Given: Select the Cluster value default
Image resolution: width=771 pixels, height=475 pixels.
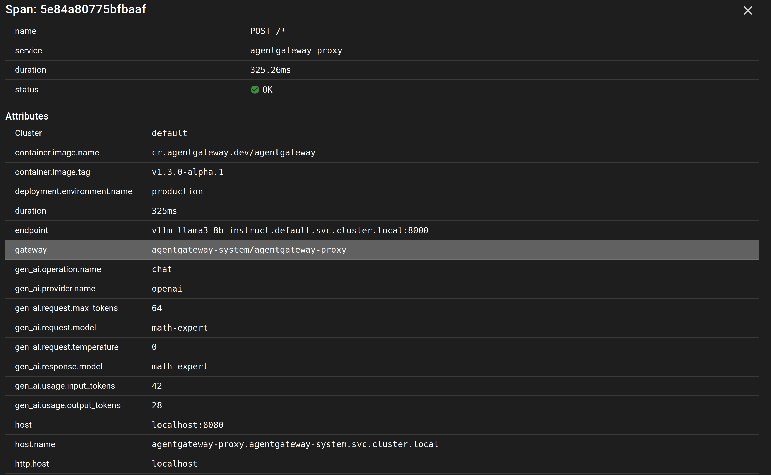Looking at the screenshot, I should click(169, 133).
